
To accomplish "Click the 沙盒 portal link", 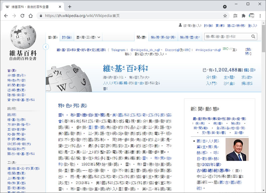I will pos(229,83).
